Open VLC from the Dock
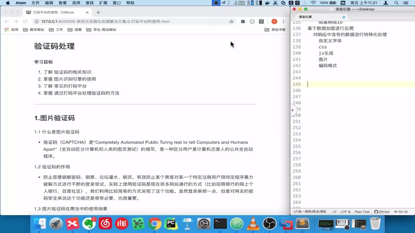The image size is (415, 233). (253, 223)
